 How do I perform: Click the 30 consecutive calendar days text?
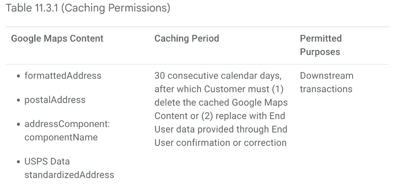(x=218, y=76)
